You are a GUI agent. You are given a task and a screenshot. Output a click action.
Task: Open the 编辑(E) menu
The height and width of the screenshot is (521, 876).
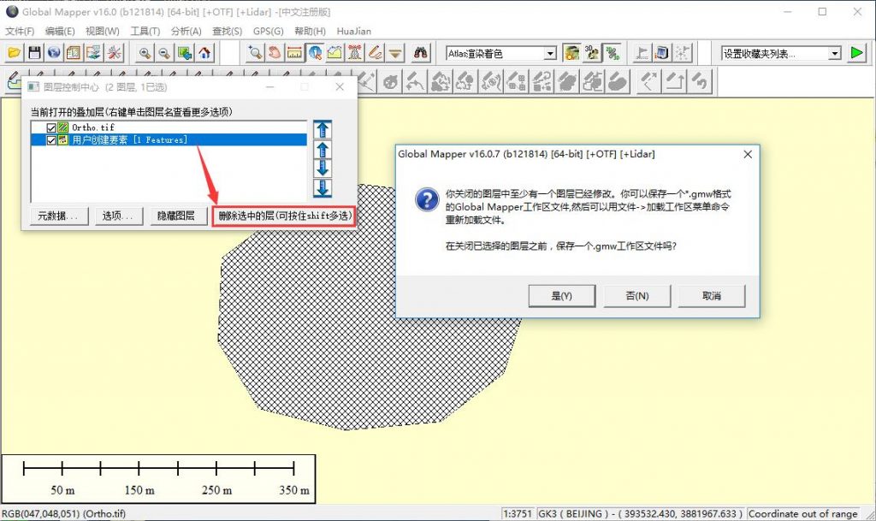click(x=60, y=32)
